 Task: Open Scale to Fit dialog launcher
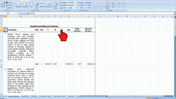tap(76, 10)
